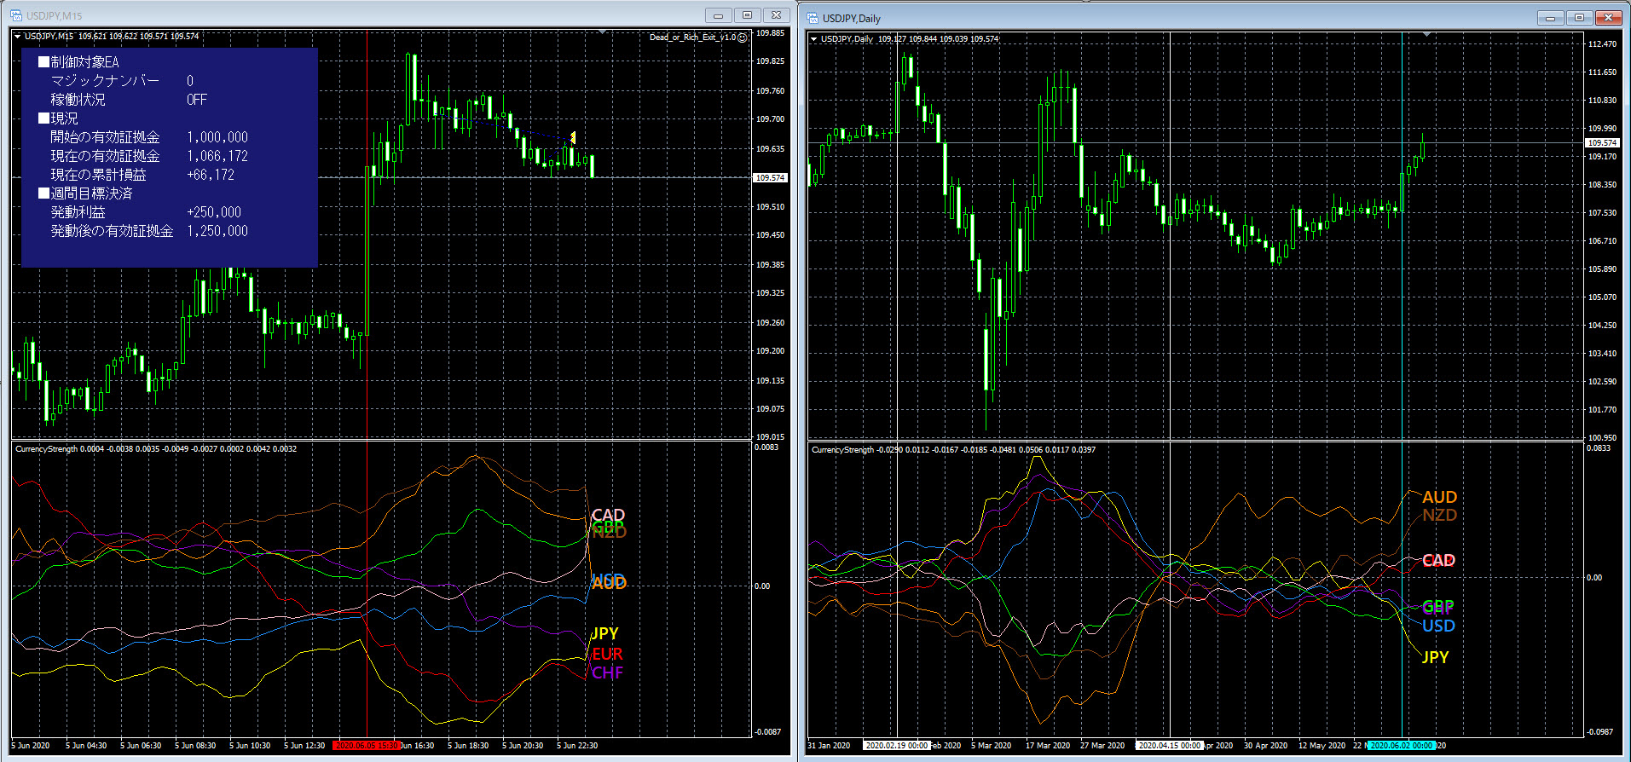Screen dimensions: 1631x762
Task: Click the CHF label in M15 strength panel
Action: click(607, 673)
